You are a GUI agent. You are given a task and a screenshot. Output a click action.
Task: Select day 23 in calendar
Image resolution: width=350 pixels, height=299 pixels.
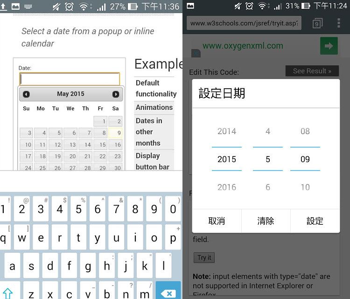(115, 156)
